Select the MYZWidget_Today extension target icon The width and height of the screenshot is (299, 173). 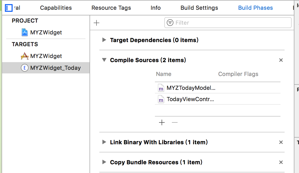24,68
